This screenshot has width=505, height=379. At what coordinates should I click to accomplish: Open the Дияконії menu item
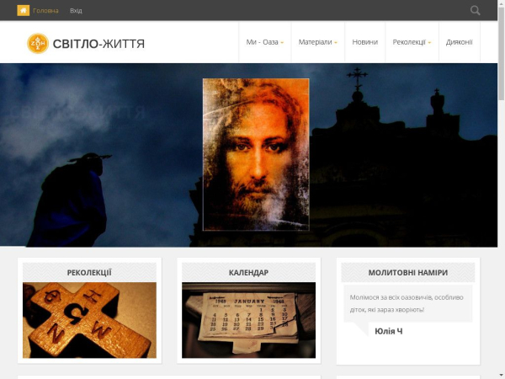coord(459,42)
